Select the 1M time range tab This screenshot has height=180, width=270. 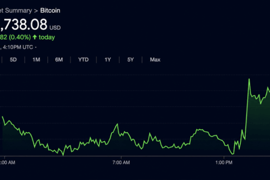[x=36, y=60]
